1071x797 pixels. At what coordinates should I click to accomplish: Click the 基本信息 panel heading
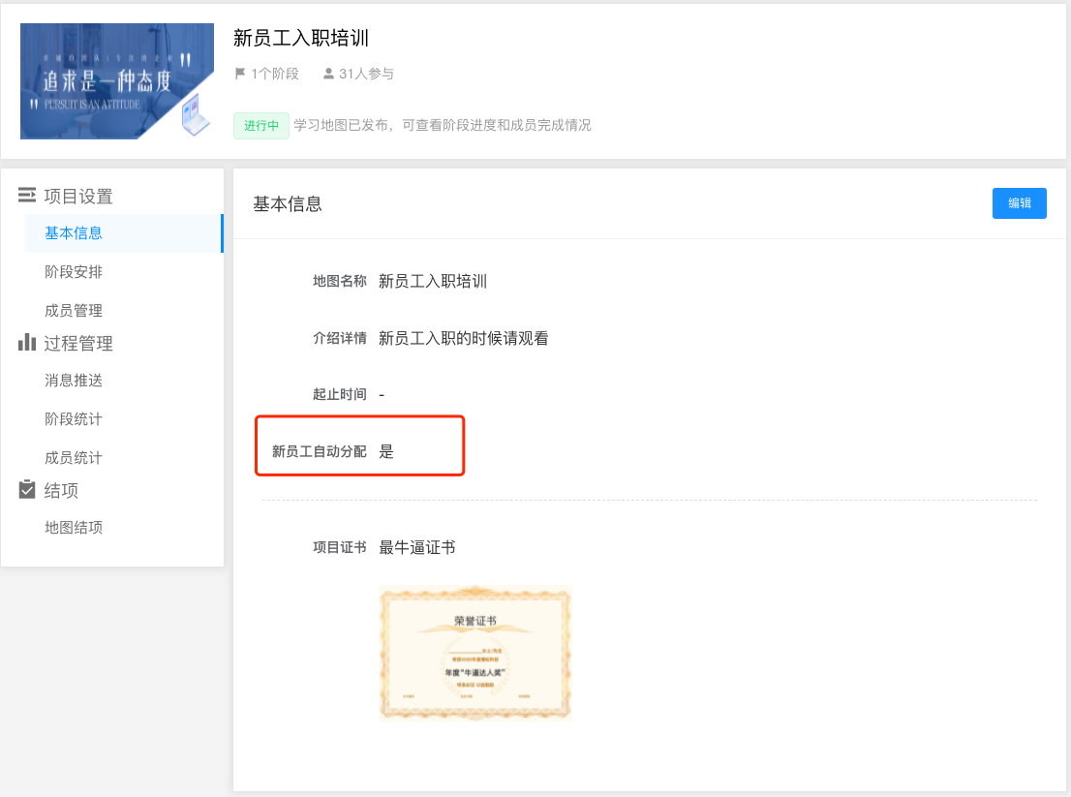tap(288, 204)
